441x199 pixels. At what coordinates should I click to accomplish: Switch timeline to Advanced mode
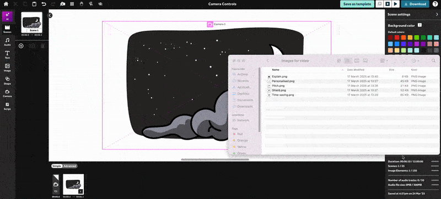tap(70, 166)
